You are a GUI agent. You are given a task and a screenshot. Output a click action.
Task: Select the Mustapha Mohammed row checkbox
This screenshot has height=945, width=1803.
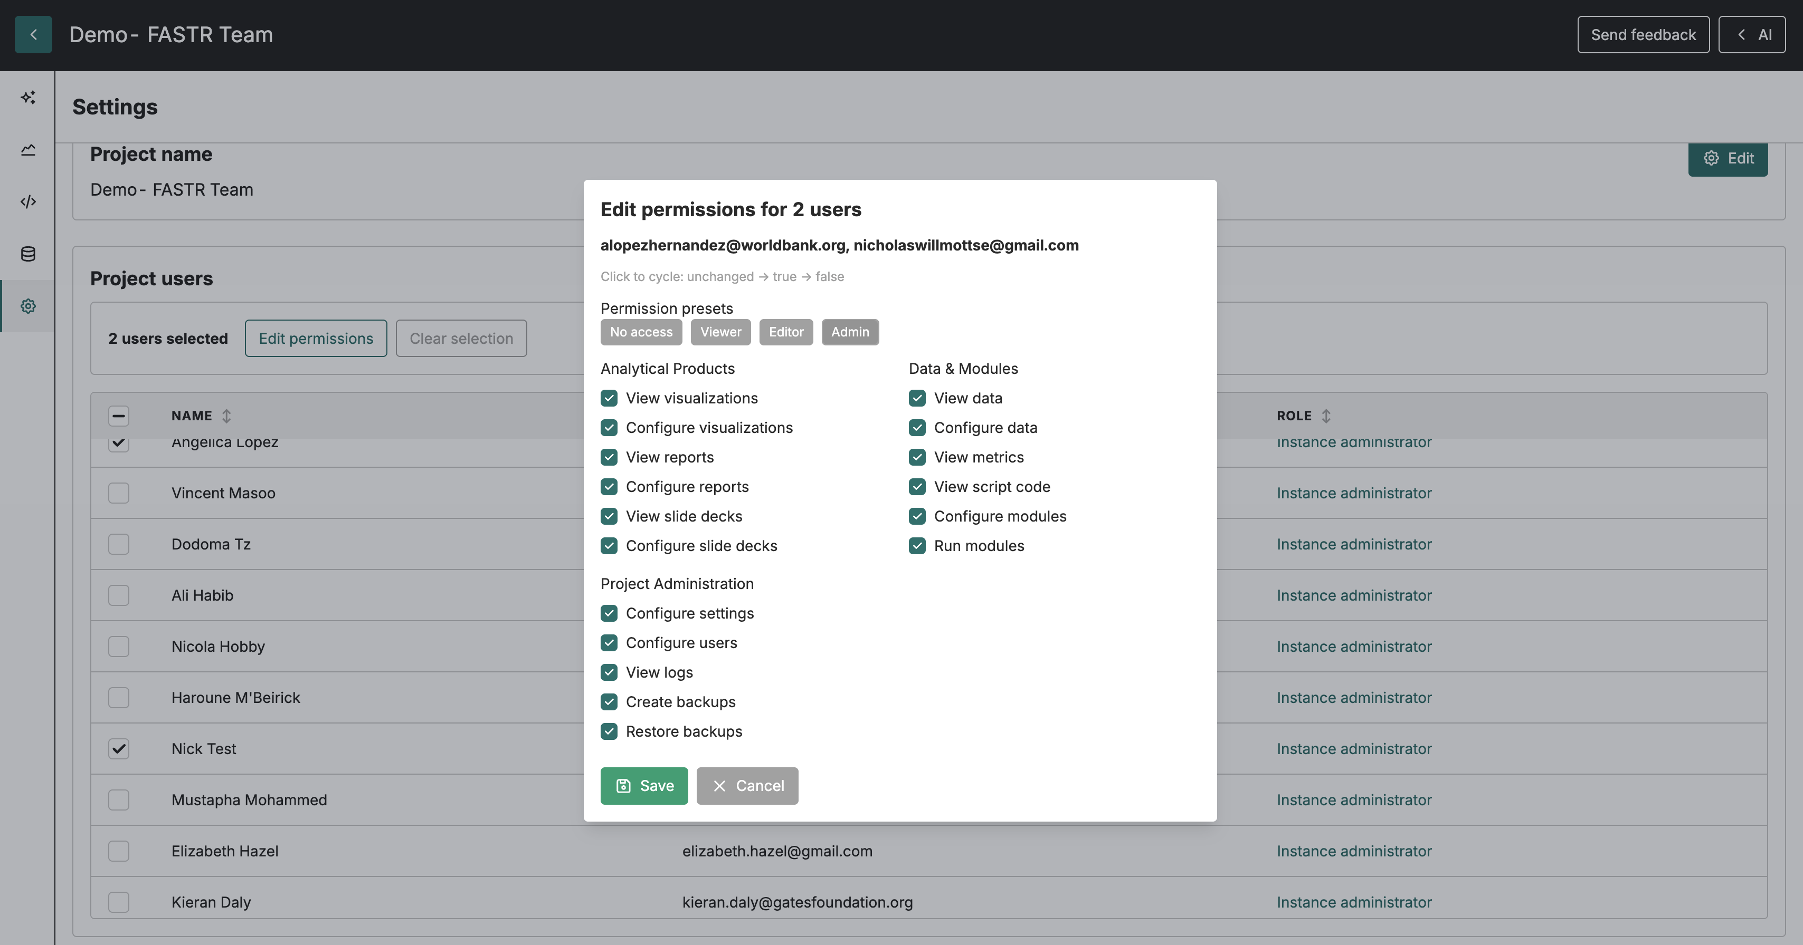(x=119, y=799)
